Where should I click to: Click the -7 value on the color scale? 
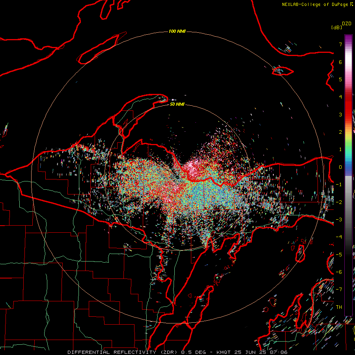pos(339,290)
